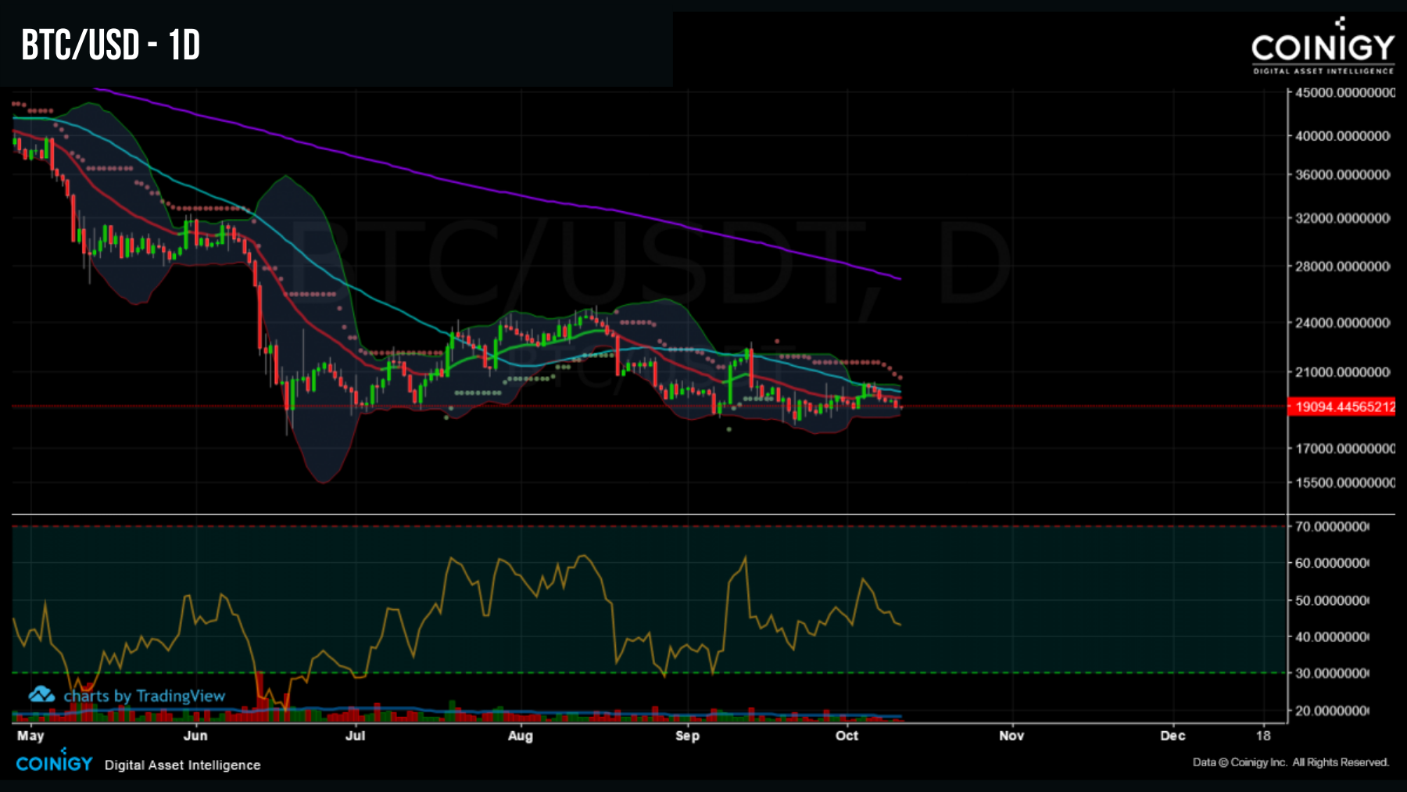Click the BTC/USD - 1D title
This screenshot has width=1407, height=792.
[109, 45]
